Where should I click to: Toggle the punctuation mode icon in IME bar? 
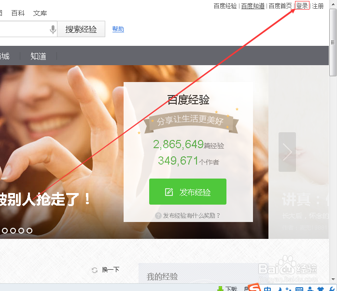pos(289,289)
